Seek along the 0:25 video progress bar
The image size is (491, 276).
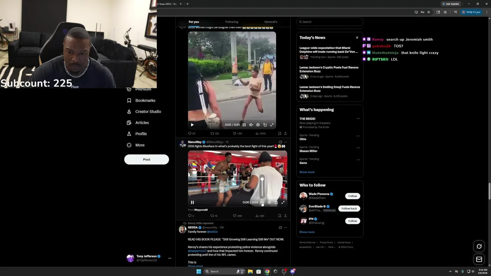pos(232,119)
